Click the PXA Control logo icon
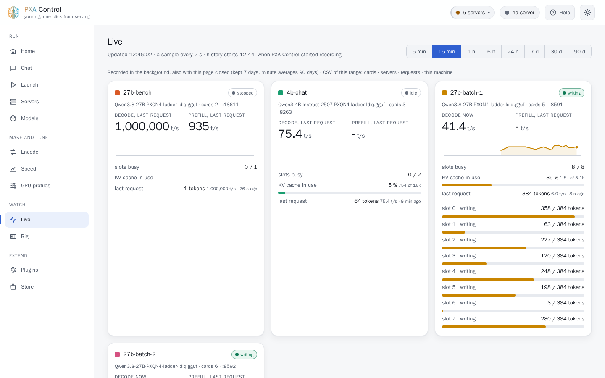Image resolution: width=605 pixels, height=378 pixels. [13, 13]
